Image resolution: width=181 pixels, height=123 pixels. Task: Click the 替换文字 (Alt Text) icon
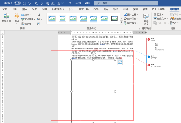[146, 16]
